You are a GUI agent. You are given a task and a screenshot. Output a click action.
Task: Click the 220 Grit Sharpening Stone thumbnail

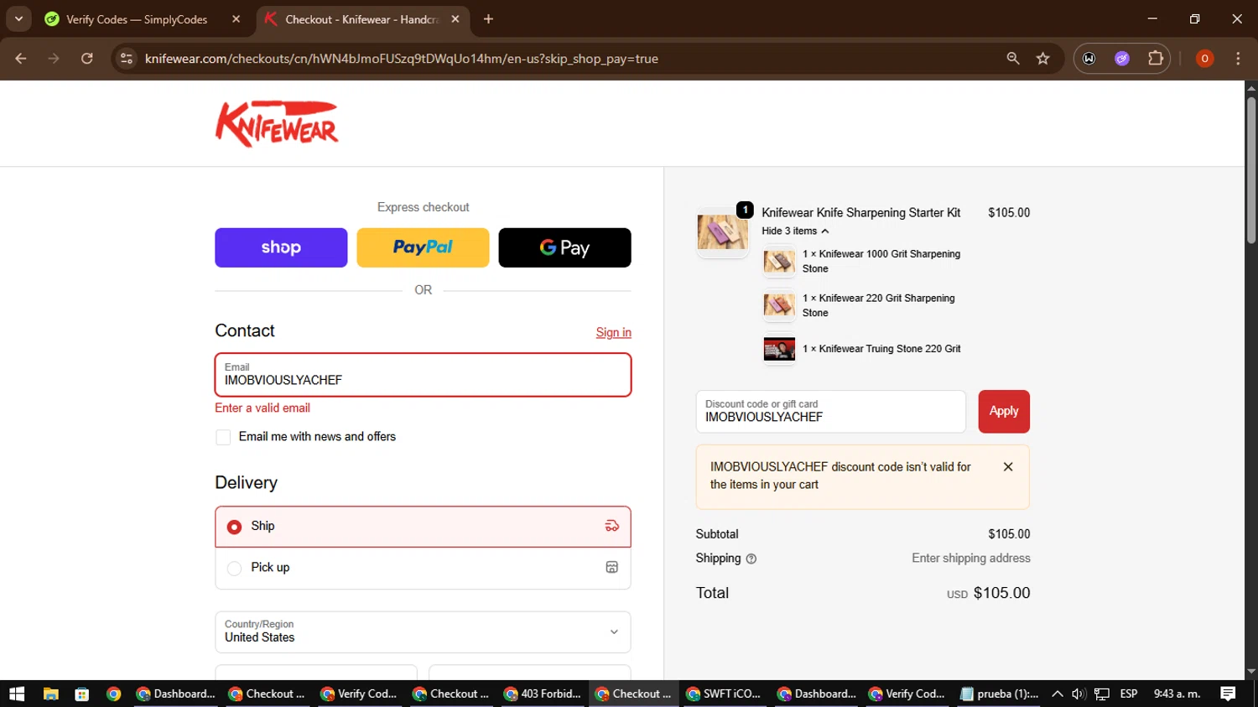(x=779, y=305)
